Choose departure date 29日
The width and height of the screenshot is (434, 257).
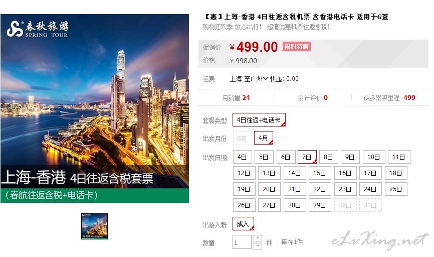tap(319, 205)
